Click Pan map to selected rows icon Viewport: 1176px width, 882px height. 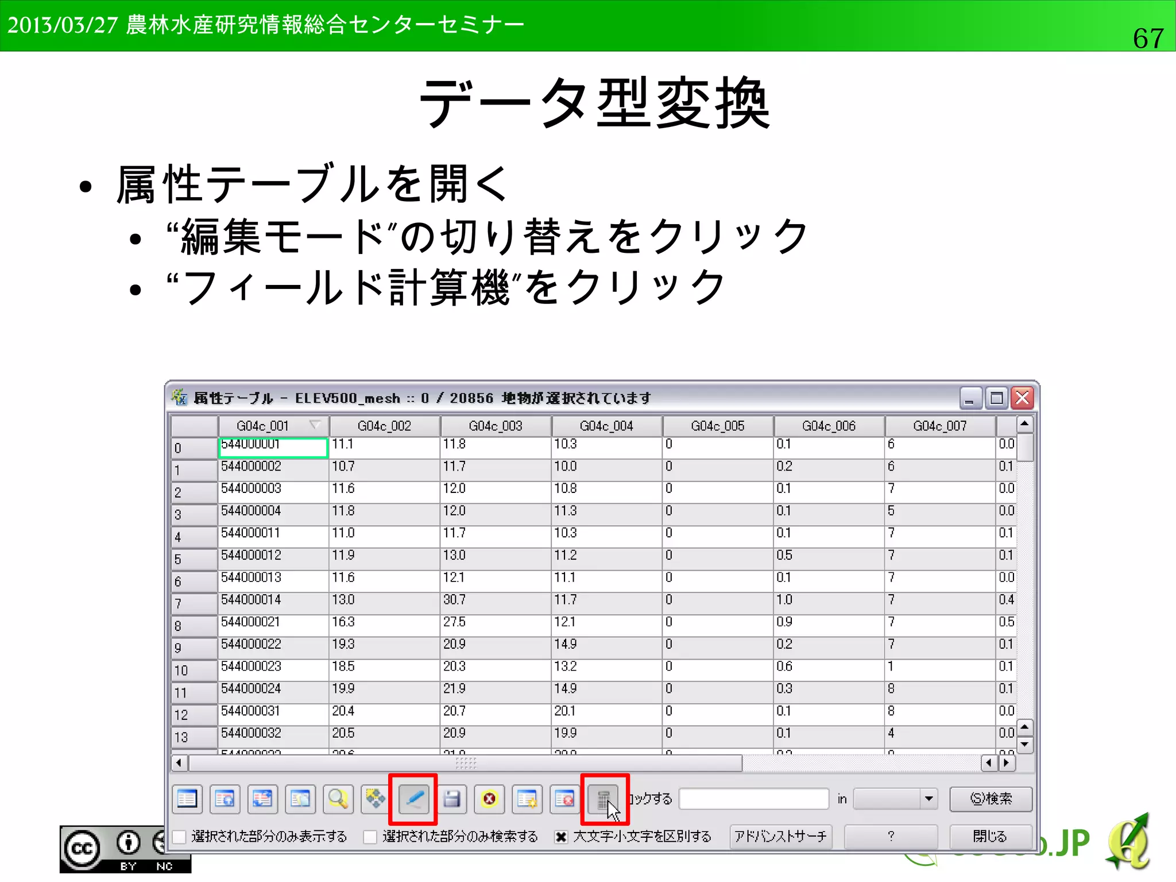[x=376, y=799]
